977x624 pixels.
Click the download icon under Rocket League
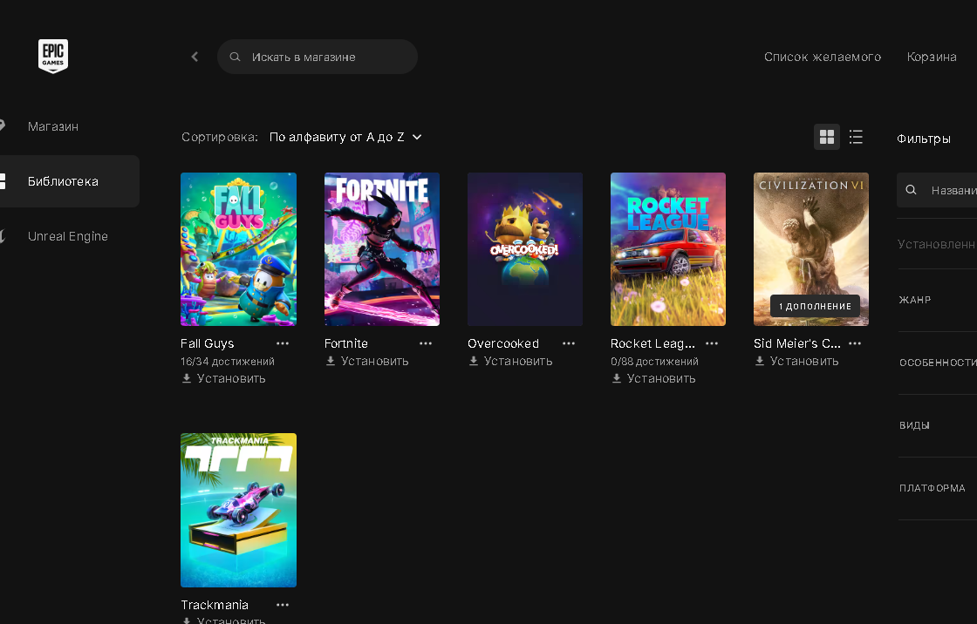tap(616, 378)
